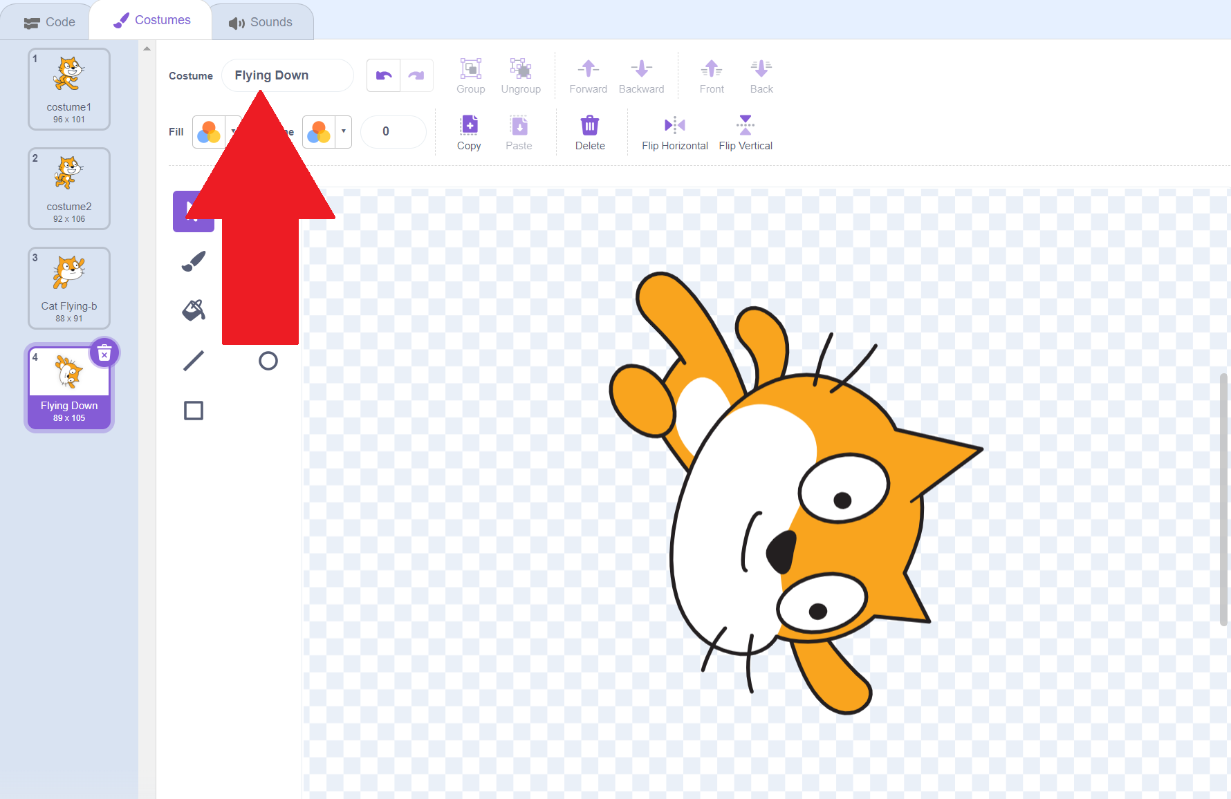
Task: Select the Flying Down costume thumbnail
Action: click(69, 388)
